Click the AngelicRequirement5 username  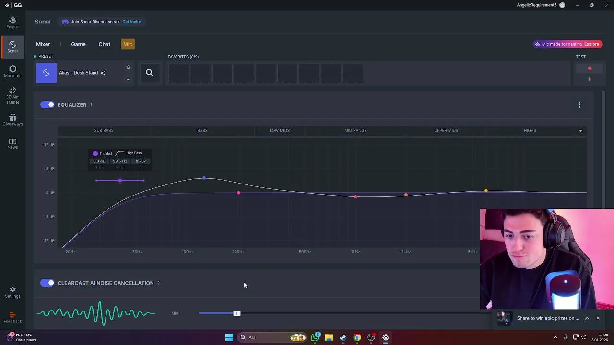pyautogui.click(x=537, y=5)
